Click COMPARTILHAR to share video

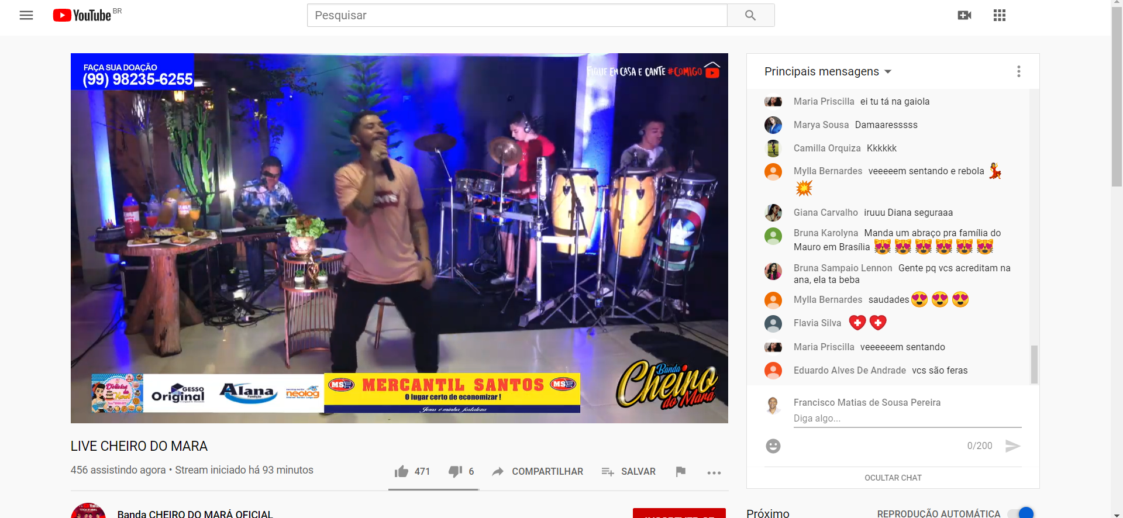point(538,471)
